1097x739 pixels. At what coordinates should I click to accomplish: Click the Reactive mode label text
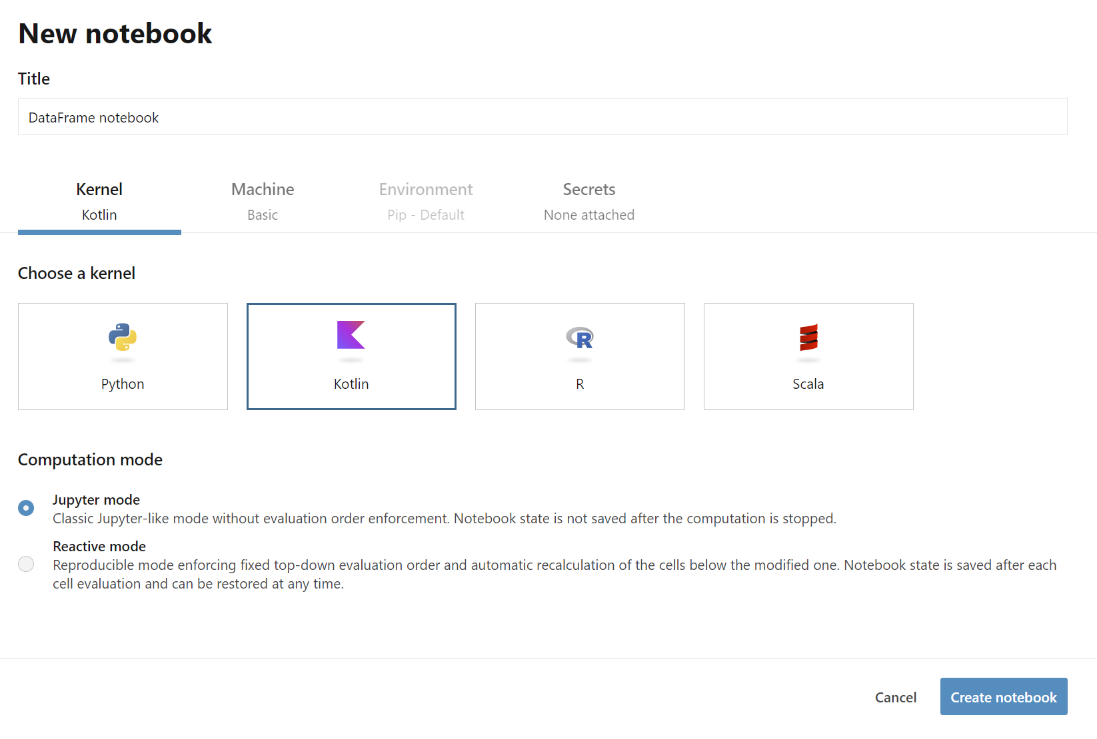[x=99, y=547]
